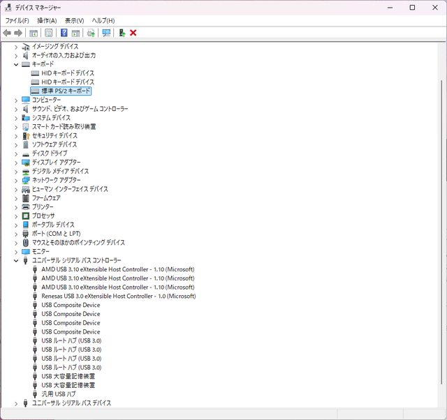Image resolution: width=447 pixels, height=420 pixels.
Task: Open the ファイル(F) menu
Action: (17, 21)
